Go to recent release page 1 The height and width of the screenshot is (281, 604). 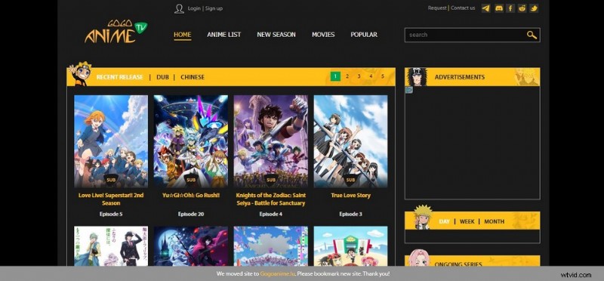click(335, 76)
